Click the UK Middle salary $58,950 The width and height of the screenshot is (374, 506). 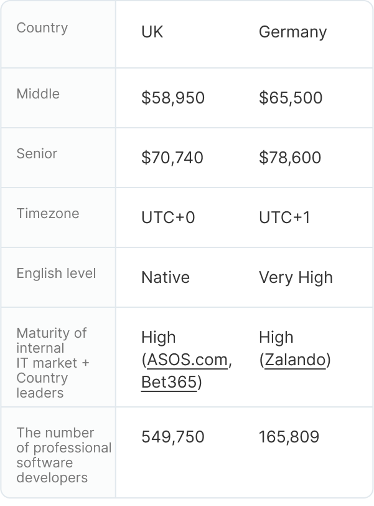pyautogui.click(x=173, y=98)
